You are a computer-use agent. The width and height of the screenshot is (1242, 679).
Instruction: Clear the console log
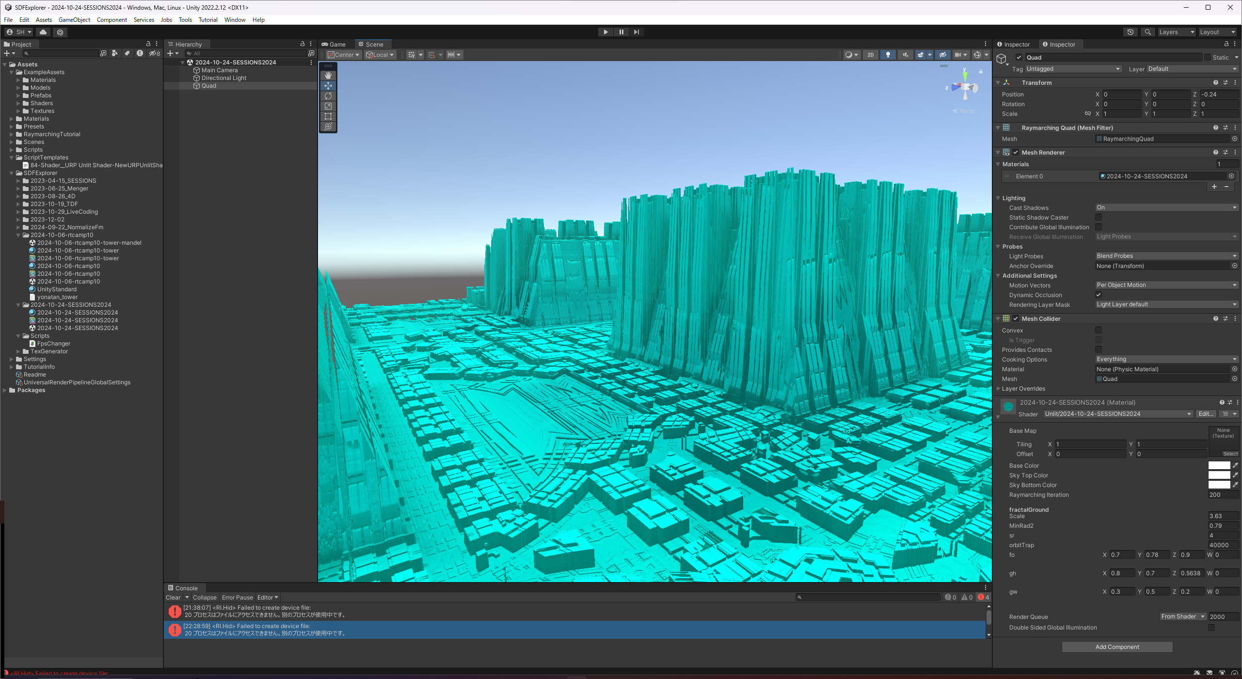pos(173,598)
